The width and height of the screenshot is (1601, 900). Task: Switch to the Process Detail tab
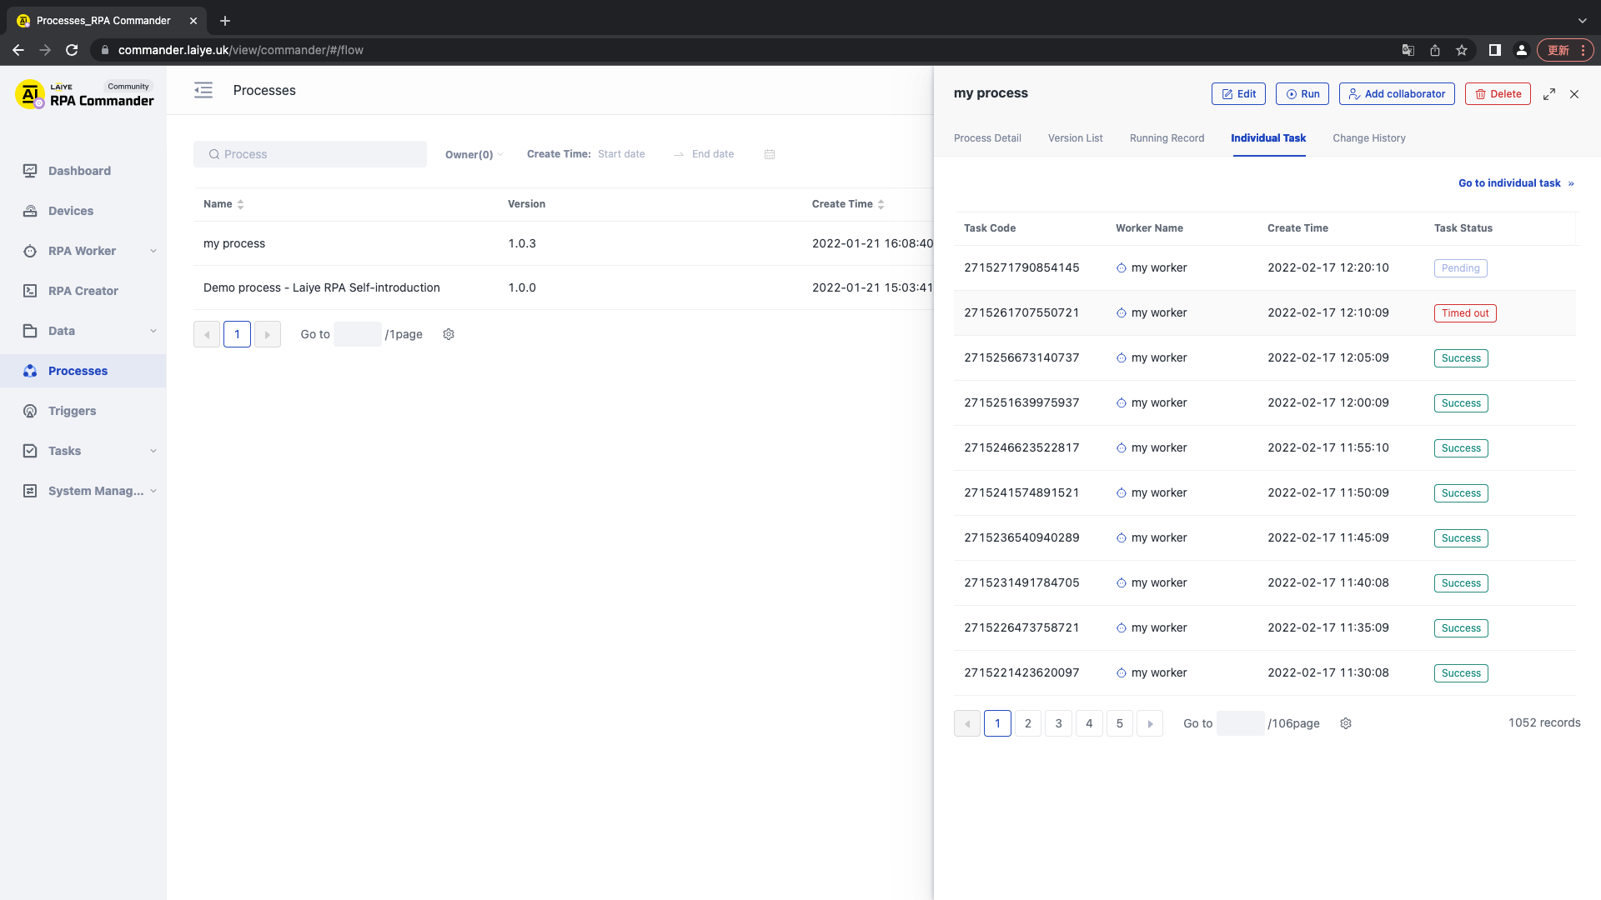point(987,138)
